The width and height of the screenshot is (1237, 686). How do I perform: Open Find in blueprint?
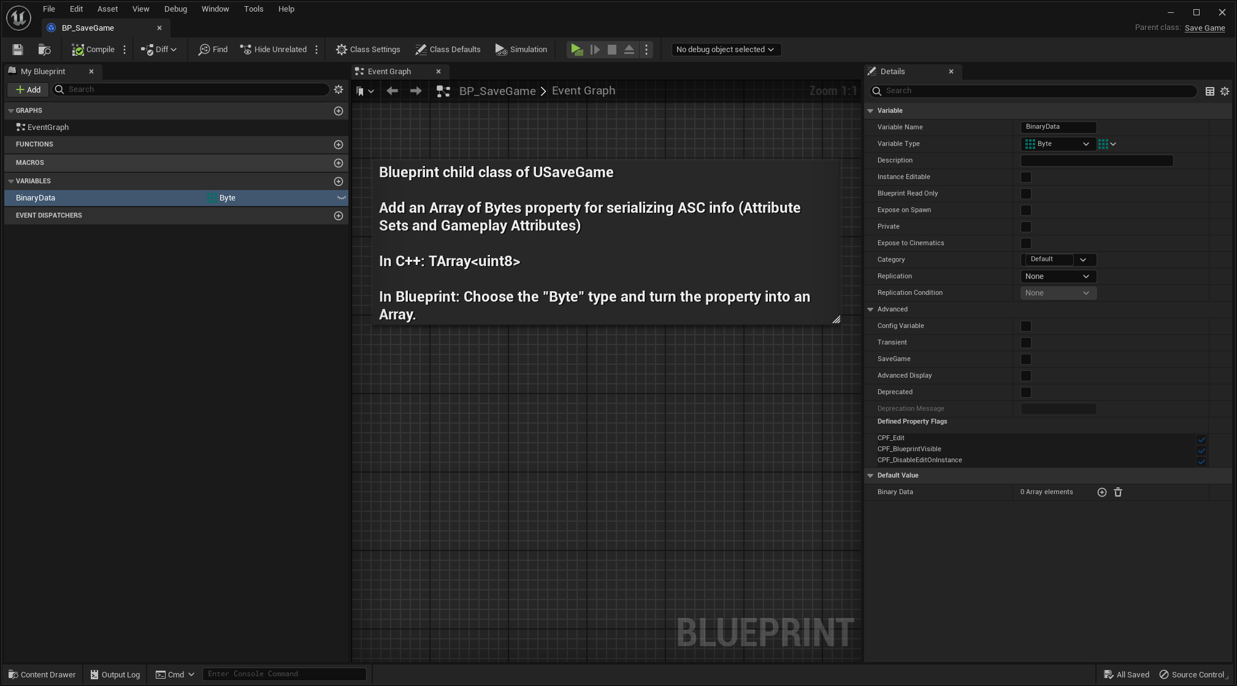(x=213, y=50)
